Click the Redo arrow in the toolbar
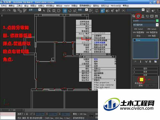The height and width of the screenshot is (120, 160). pyautogui.click(x=9, y=11)
